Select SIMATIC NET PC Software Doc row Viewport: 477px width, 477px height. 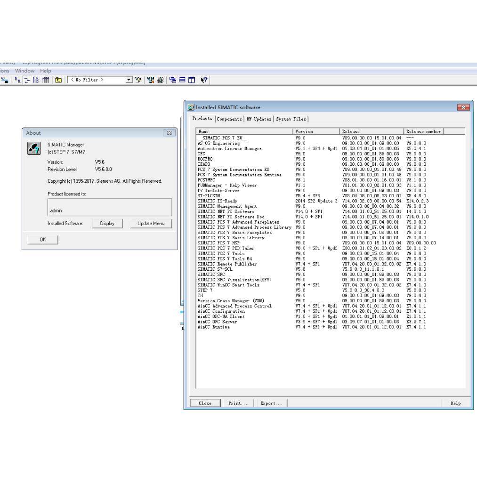331,217
